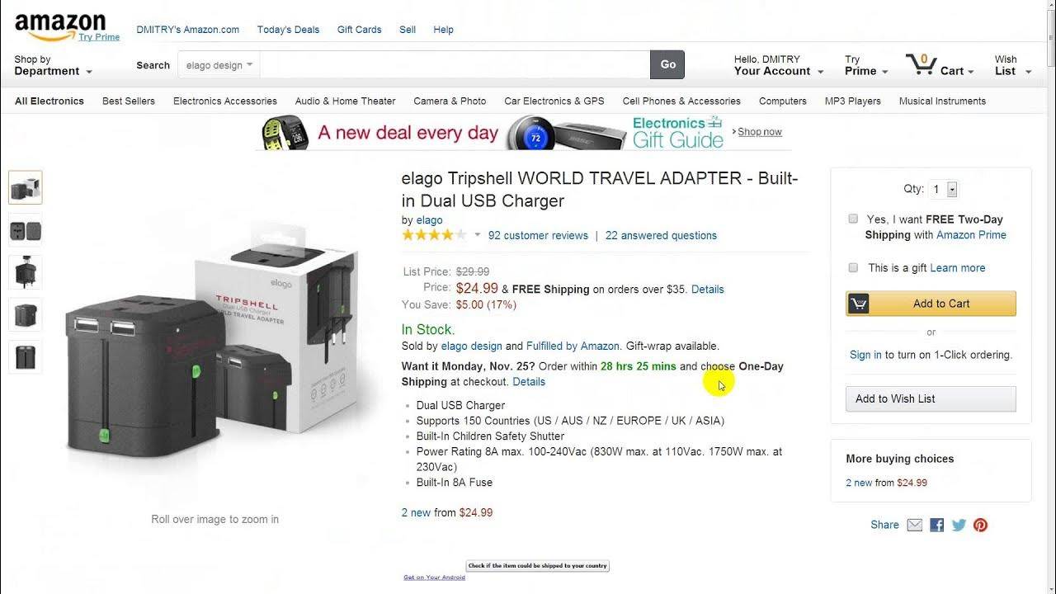
Task: Click the Amazon logo
Action: click(x=60, y=26)
